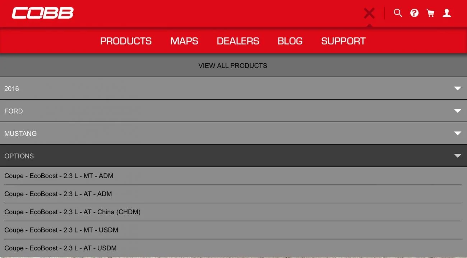Screen dimensions: 467x258
Task: Open the user account icon
Action: pyautogui.click(x=447, y=13)
